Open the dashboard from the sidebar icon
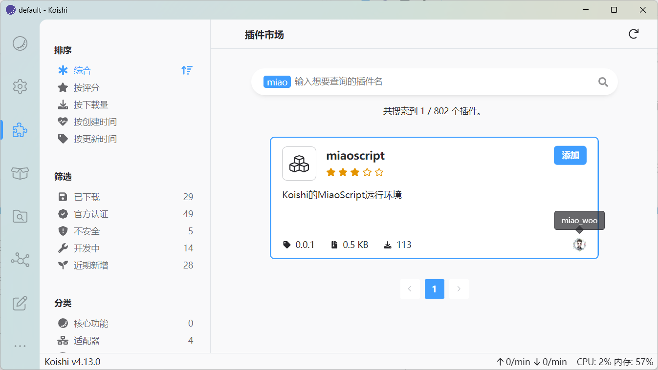Image resolution: width=658 pixels, height=370 pixels. pyautogui.click(x=20, y=44)
